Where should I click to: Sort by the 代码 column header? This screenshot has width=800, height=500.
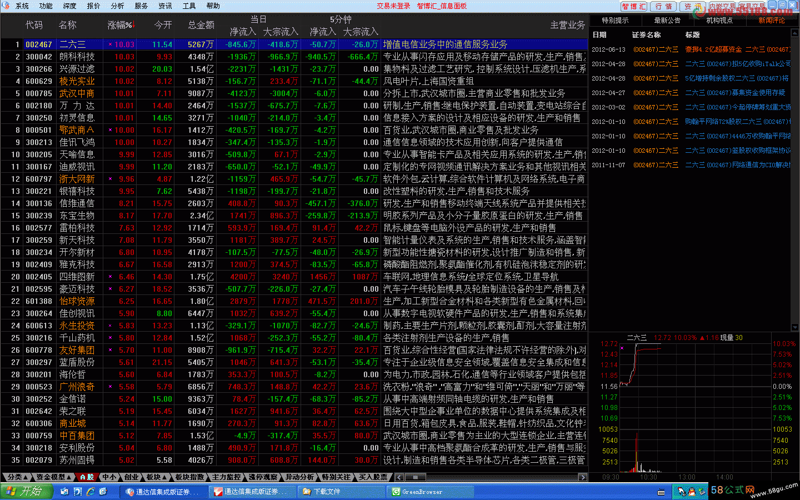(x=34, y=26)
